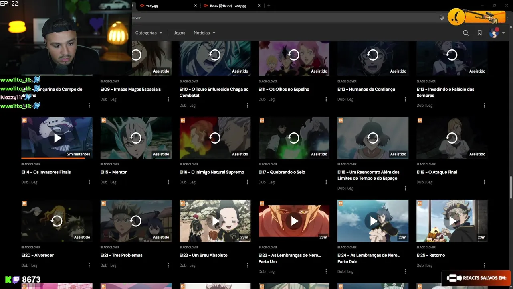The image size is (513, 289).
Task: Open the search magnifier icon
Action: (x=466, y=33)
